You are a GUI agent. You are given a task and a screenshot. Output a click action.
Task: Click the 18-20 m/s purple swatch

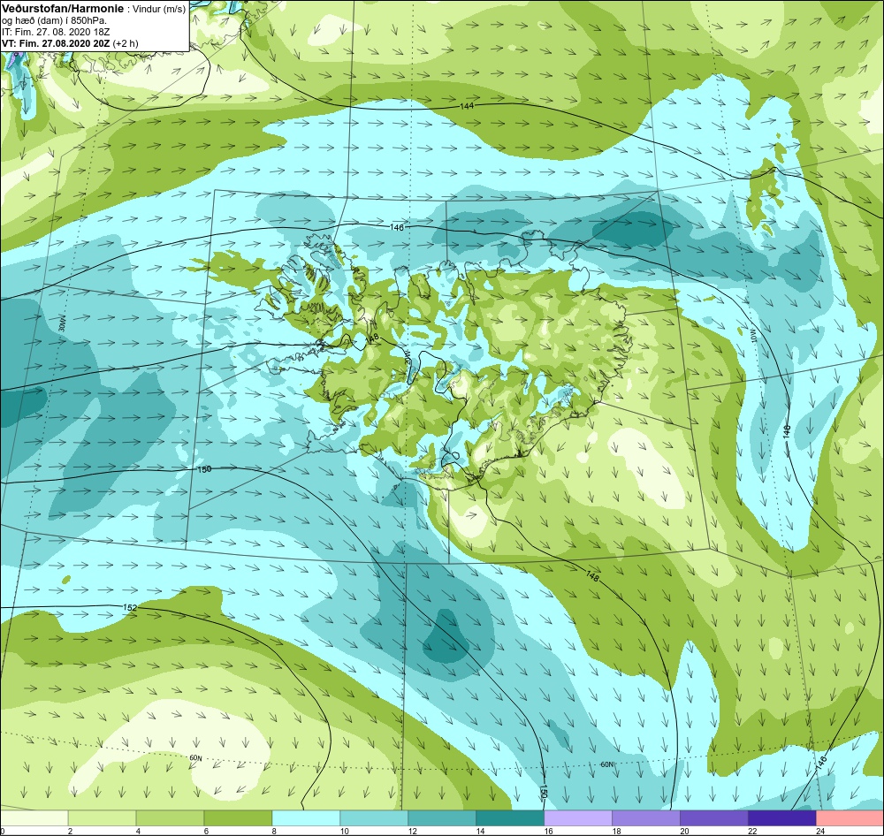pyautogui.click(x=645, y=817)
